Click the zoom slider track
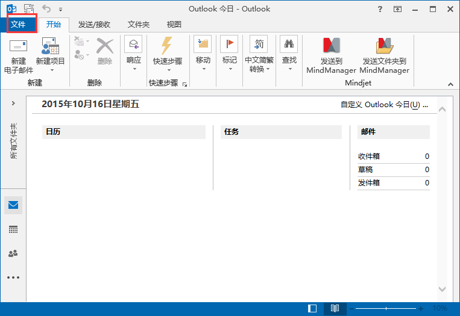460x316 pixels. 386,309
